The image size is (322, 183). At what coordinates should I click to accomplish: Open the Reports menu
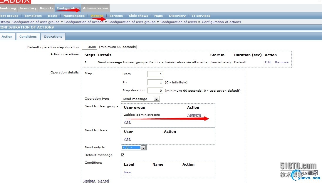[x=46, y=8]
